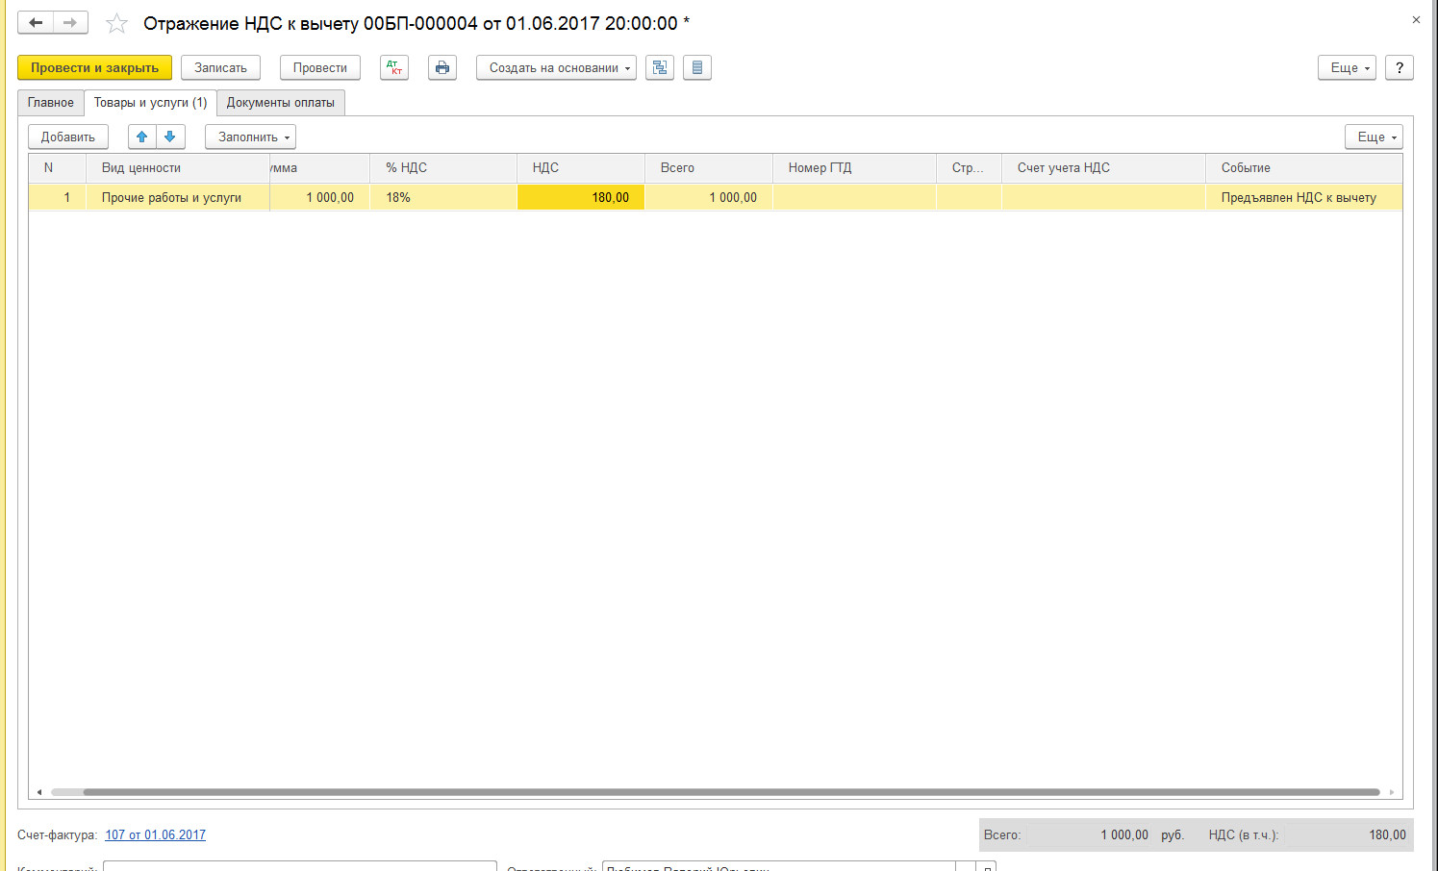Open the Документы оплаты tab

point(281,103)
